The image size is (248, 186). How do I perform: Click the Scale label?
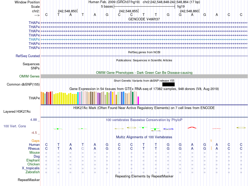[36, 7]
